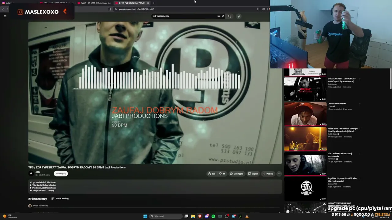This screenshot has height=220, width=392.
Task: Open the Lil Rae - First Day Out thumbnail
Action: point(305,114)
